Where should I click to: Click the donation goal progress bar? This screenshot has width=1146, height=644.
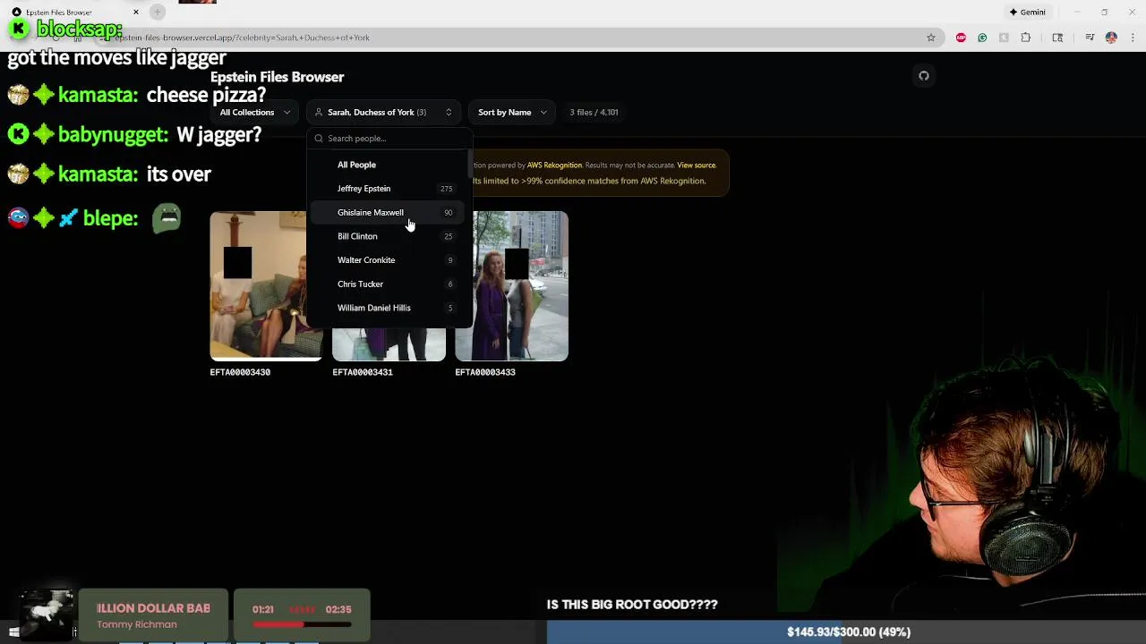846,632
